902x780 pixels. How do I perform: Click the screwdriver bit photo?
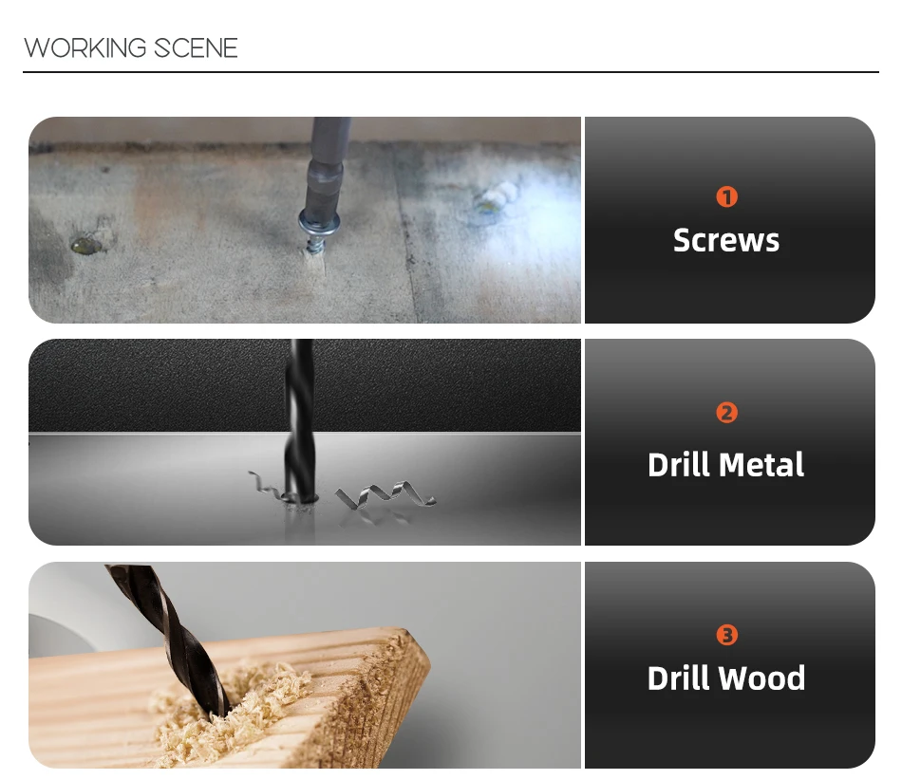click(x=305, y=220)
